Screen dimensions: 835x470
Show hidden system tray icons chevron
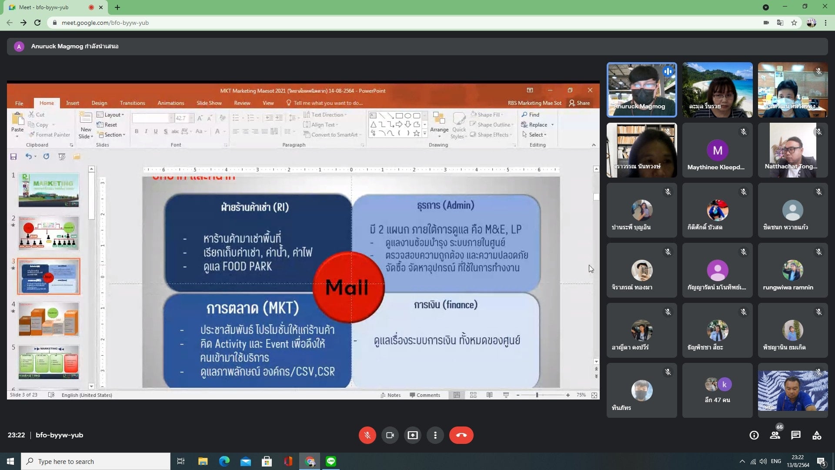742,461
